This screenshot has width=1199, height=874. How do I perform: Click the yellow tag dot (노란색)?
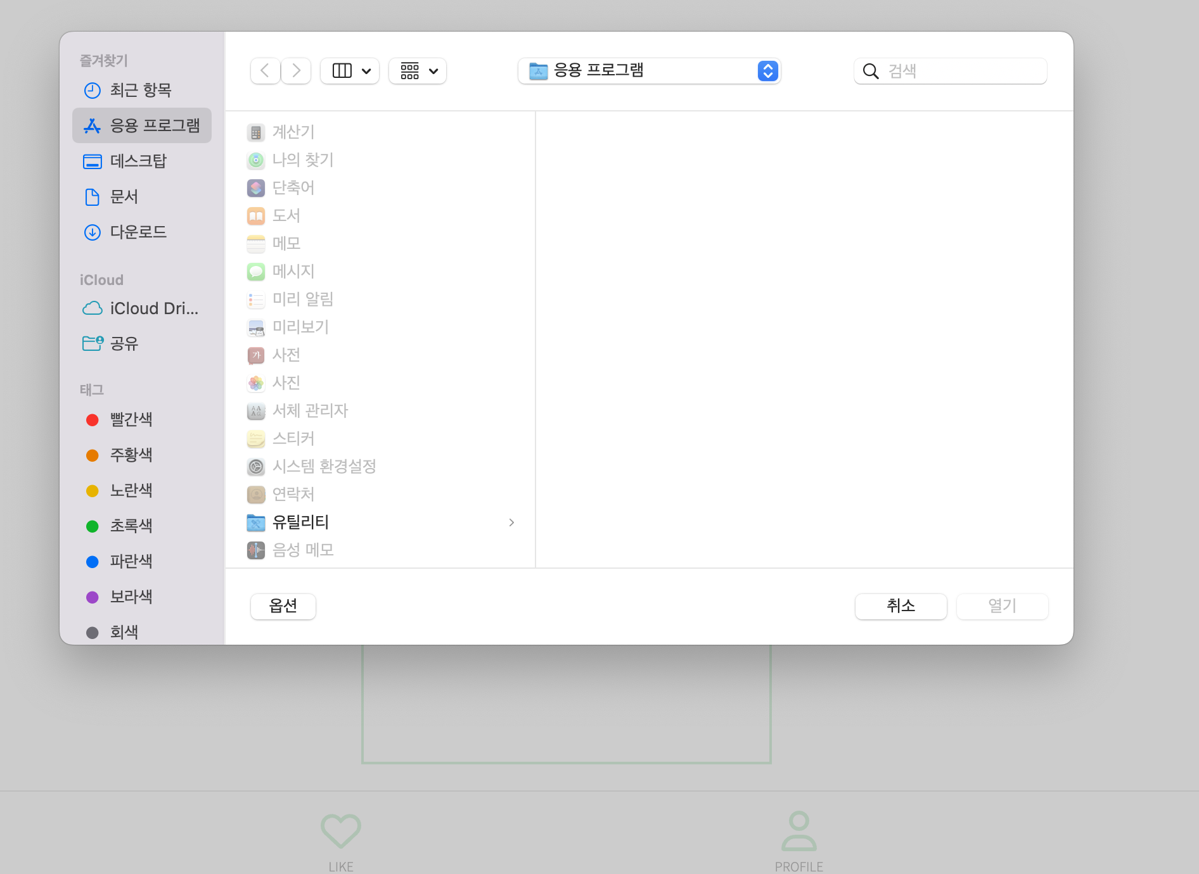[x=93, y=491]
